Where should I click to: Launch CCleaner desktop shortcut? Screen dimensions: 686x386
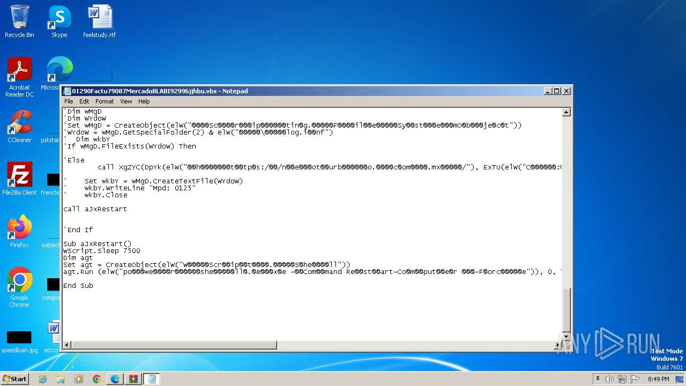coord(19,127)
